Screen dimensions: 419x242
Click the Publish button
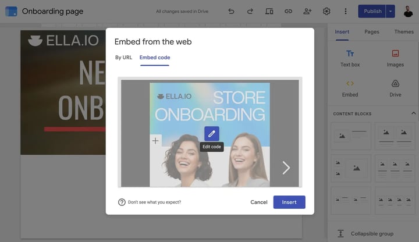(372, 11)
